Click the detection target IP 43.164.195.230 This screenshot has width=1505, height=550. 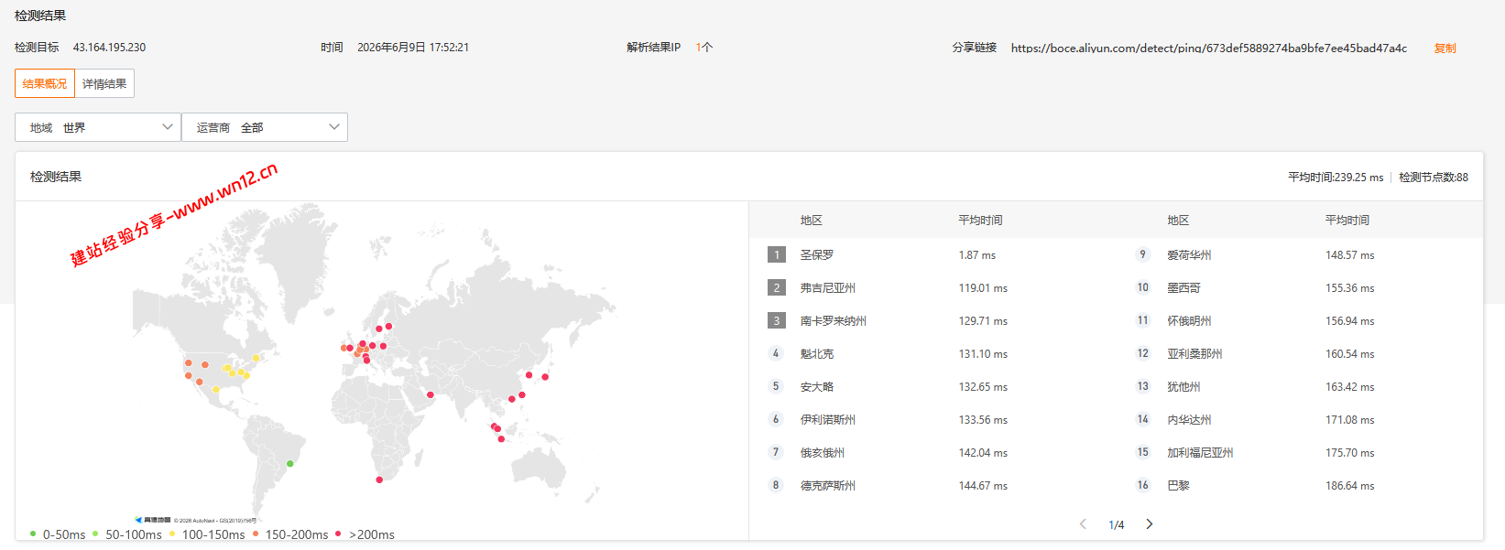pyautogui.click(x=109, y=48)
